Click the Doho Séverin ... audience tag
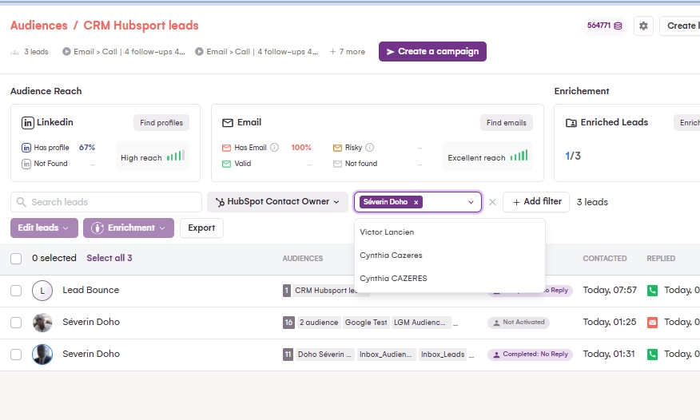Viewport: 700px width, 420px height. click(324, 355)
